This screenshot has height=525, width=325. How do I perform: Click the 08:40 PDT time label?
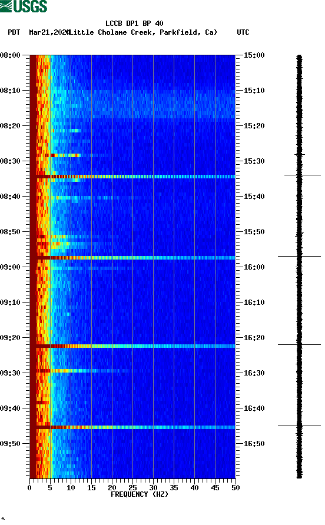coord(11,197)
